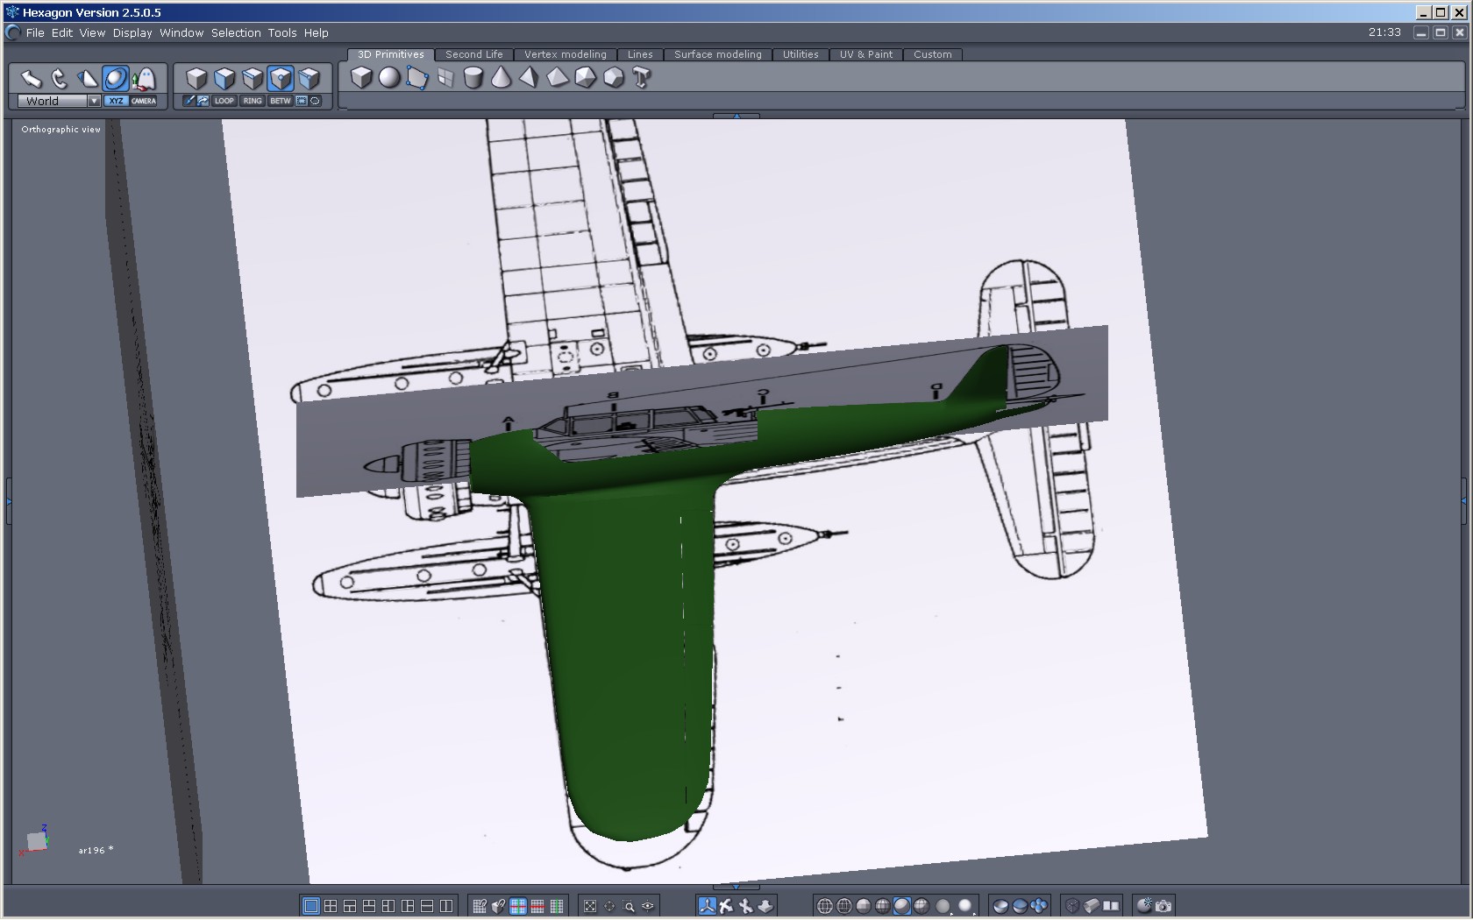Select the Cone primitive tool
The image size is (1473, 920).
click(501, 78)
